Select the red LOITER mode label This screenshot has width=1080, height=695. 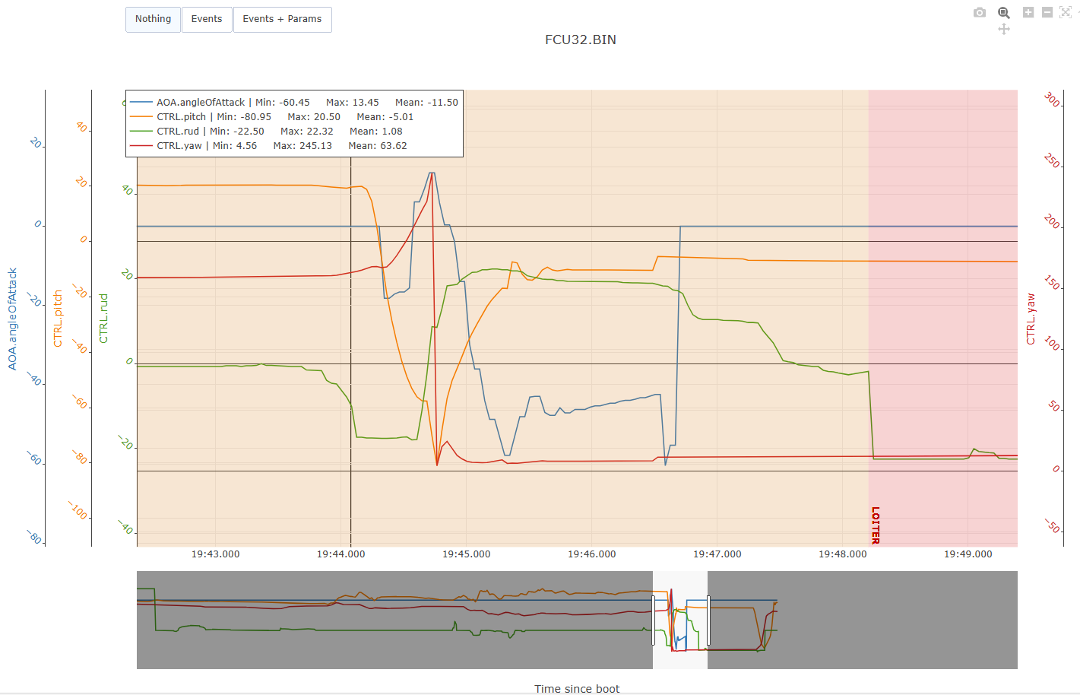coord(876,525)
